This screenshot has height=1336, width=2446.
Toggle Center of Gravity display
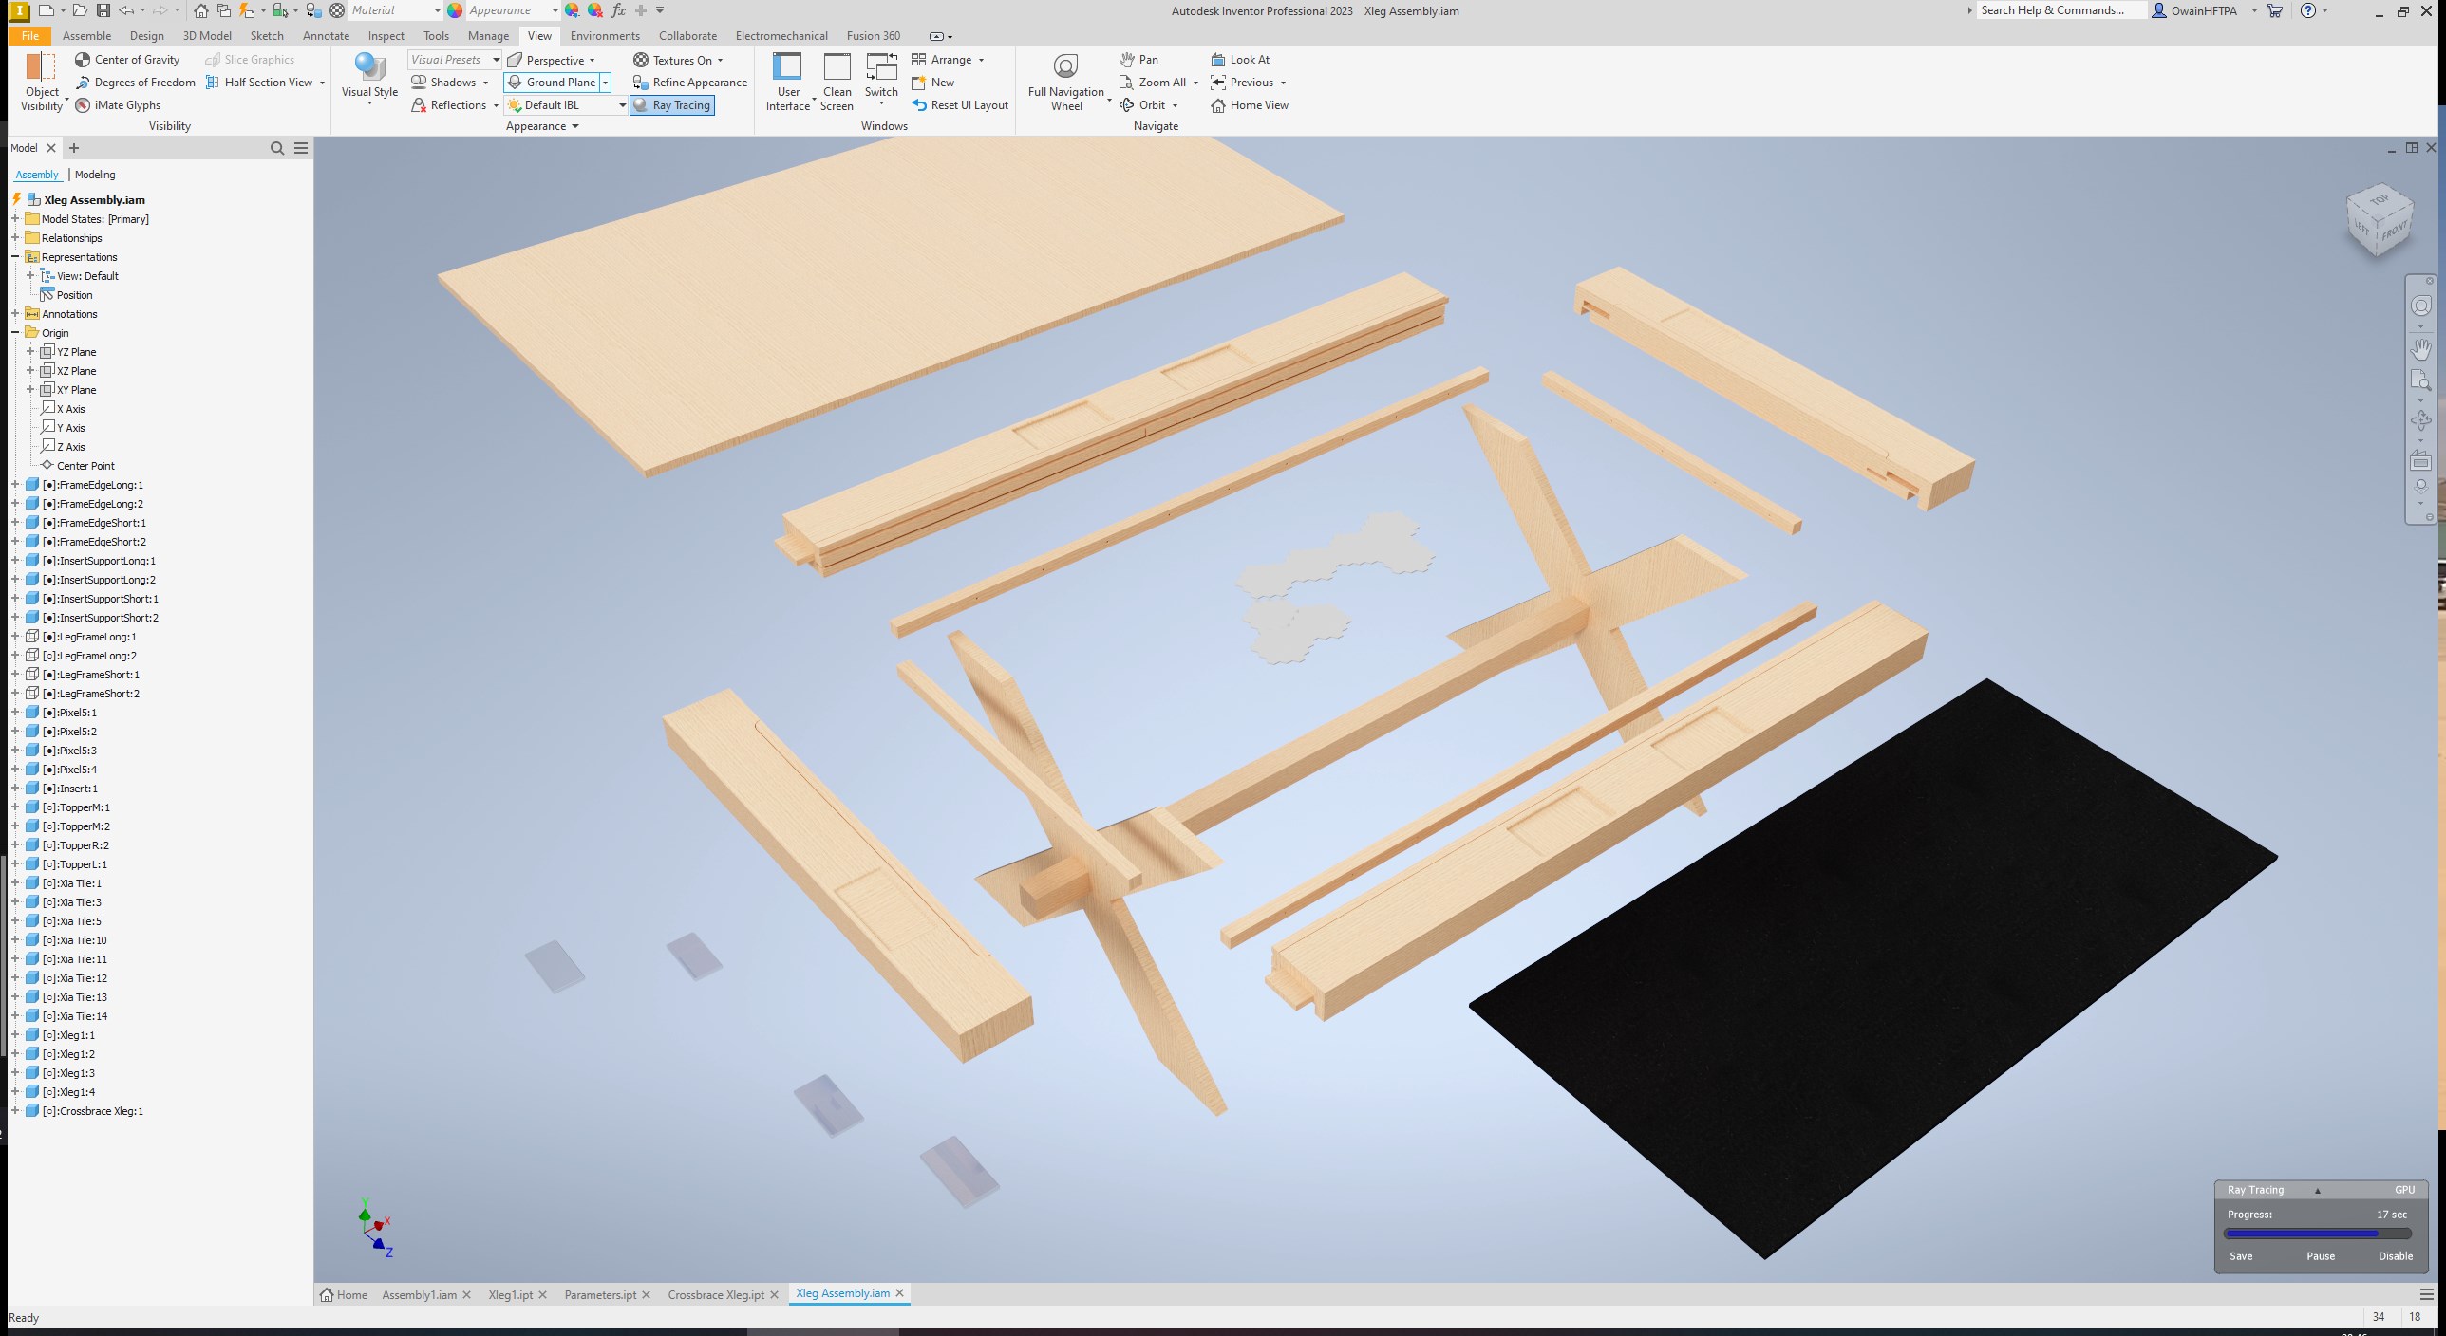(x=127, y=59)
